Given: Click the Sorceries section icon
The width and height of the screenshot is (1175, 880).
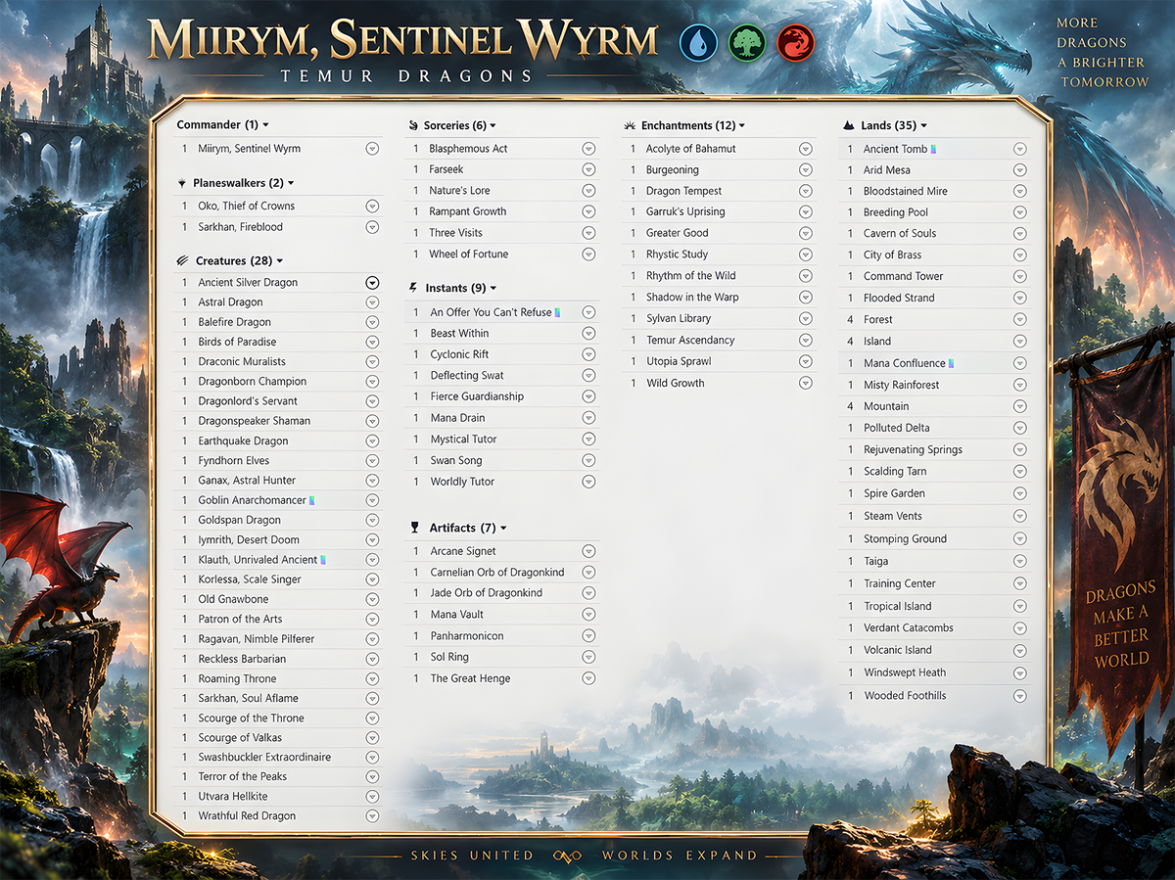Looking at the screenshot, I should [412, 125].
